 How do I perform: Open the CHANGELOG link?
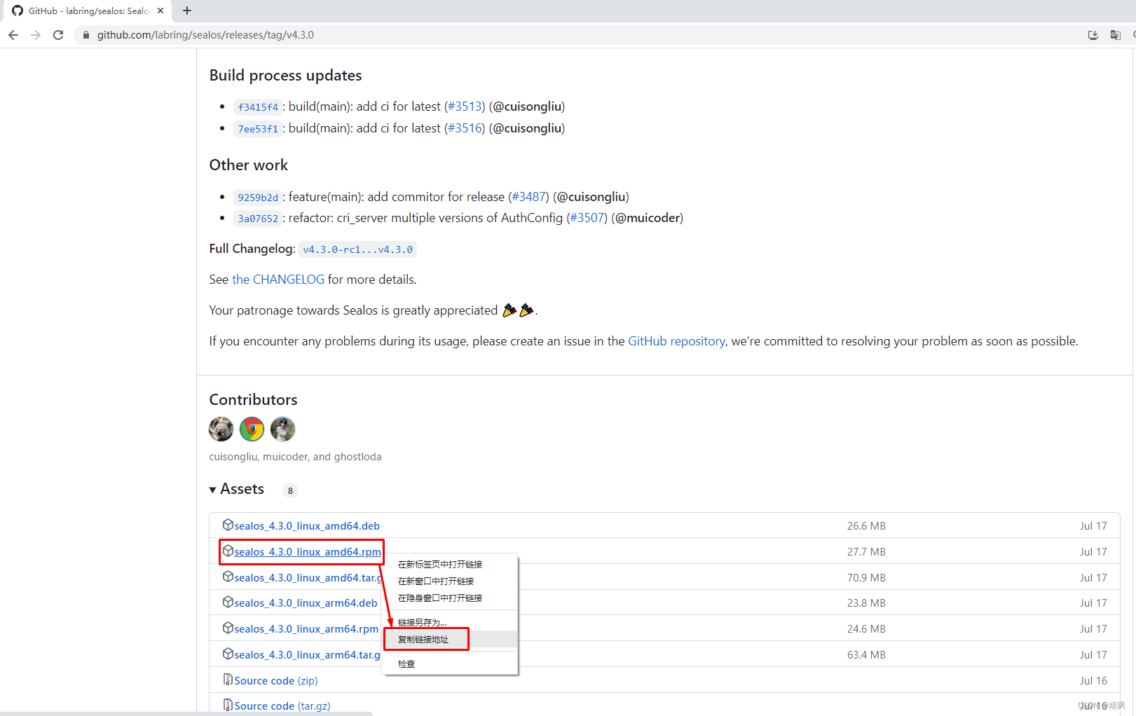click(278, 280)
